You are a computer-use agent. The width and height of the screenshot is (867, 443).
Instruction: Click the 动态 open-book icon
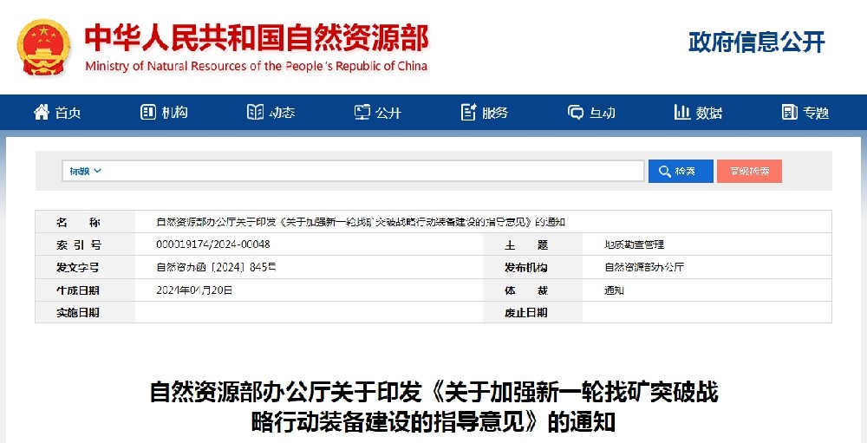click(x=255, y=113)
